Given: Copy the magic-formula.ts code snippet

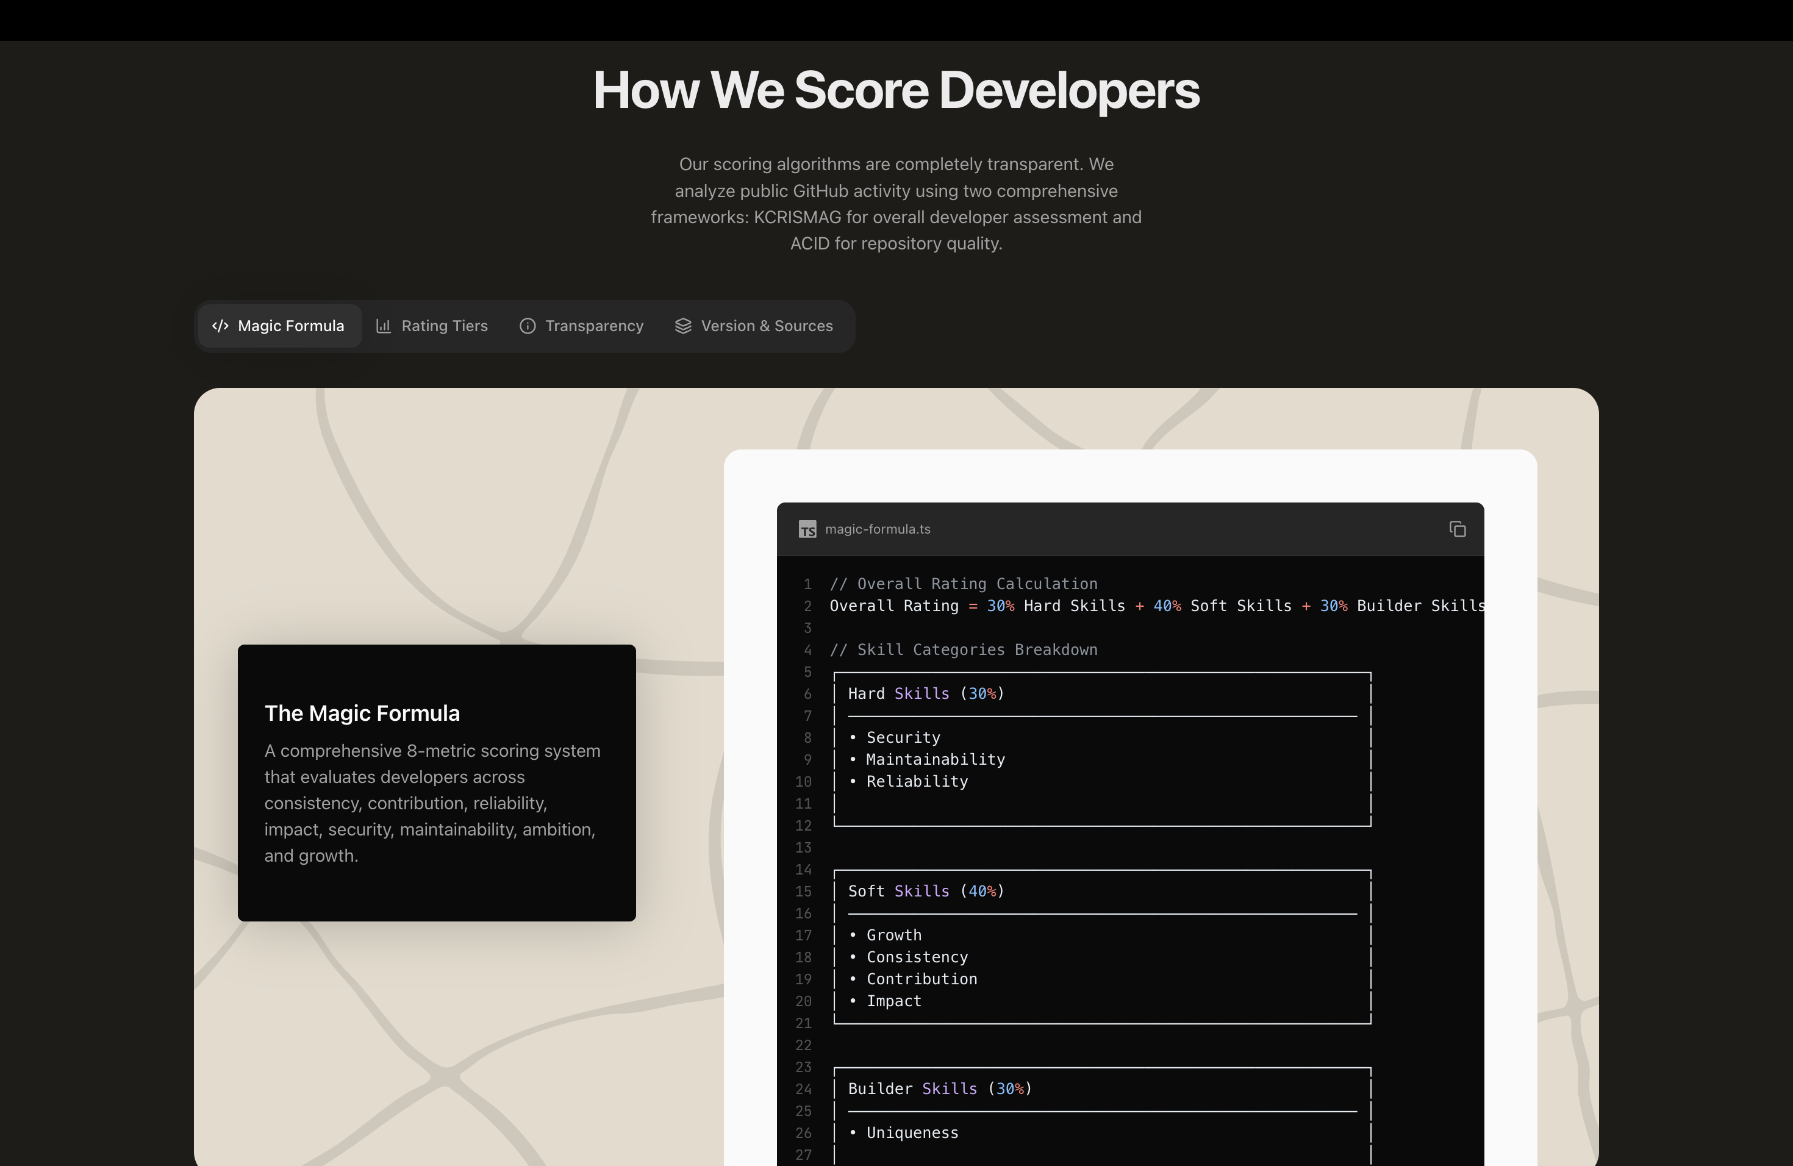Looking at the screenshot, I should [1457, 529].
